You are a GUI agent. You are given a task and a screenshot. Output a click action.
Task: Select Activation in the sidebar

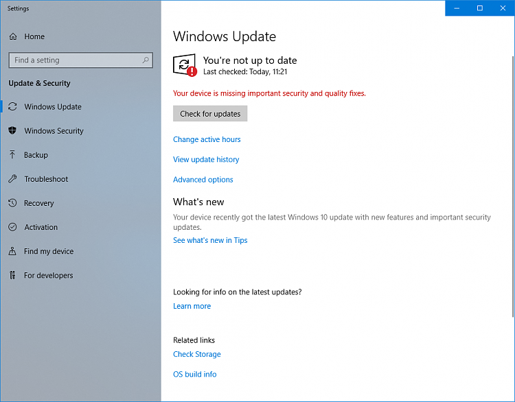pos(80,227)
